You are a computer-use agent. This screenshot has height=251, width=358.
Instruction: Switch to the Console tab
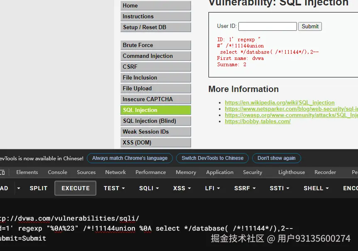point(58,172)
